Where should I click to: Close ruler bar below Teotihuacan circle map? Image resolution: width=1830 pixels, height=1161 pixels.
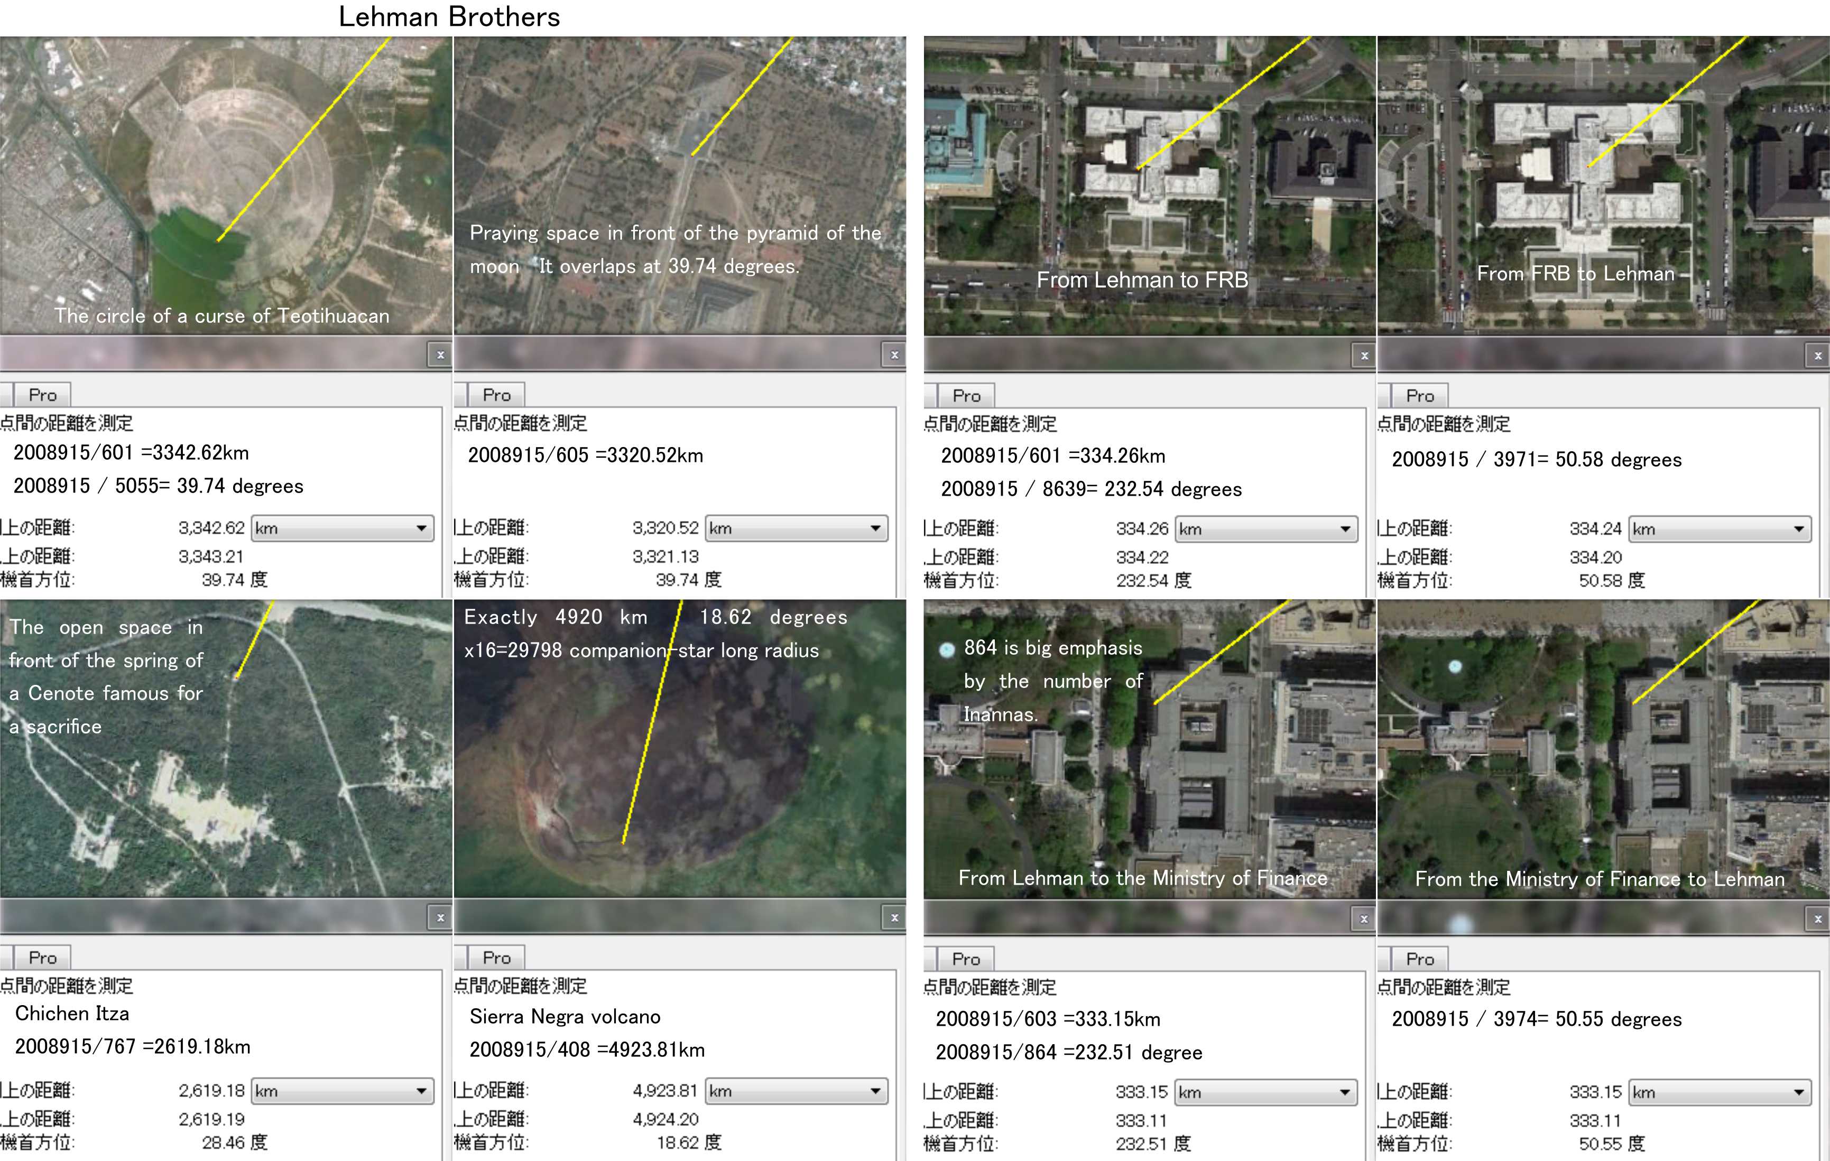[440, 355]
